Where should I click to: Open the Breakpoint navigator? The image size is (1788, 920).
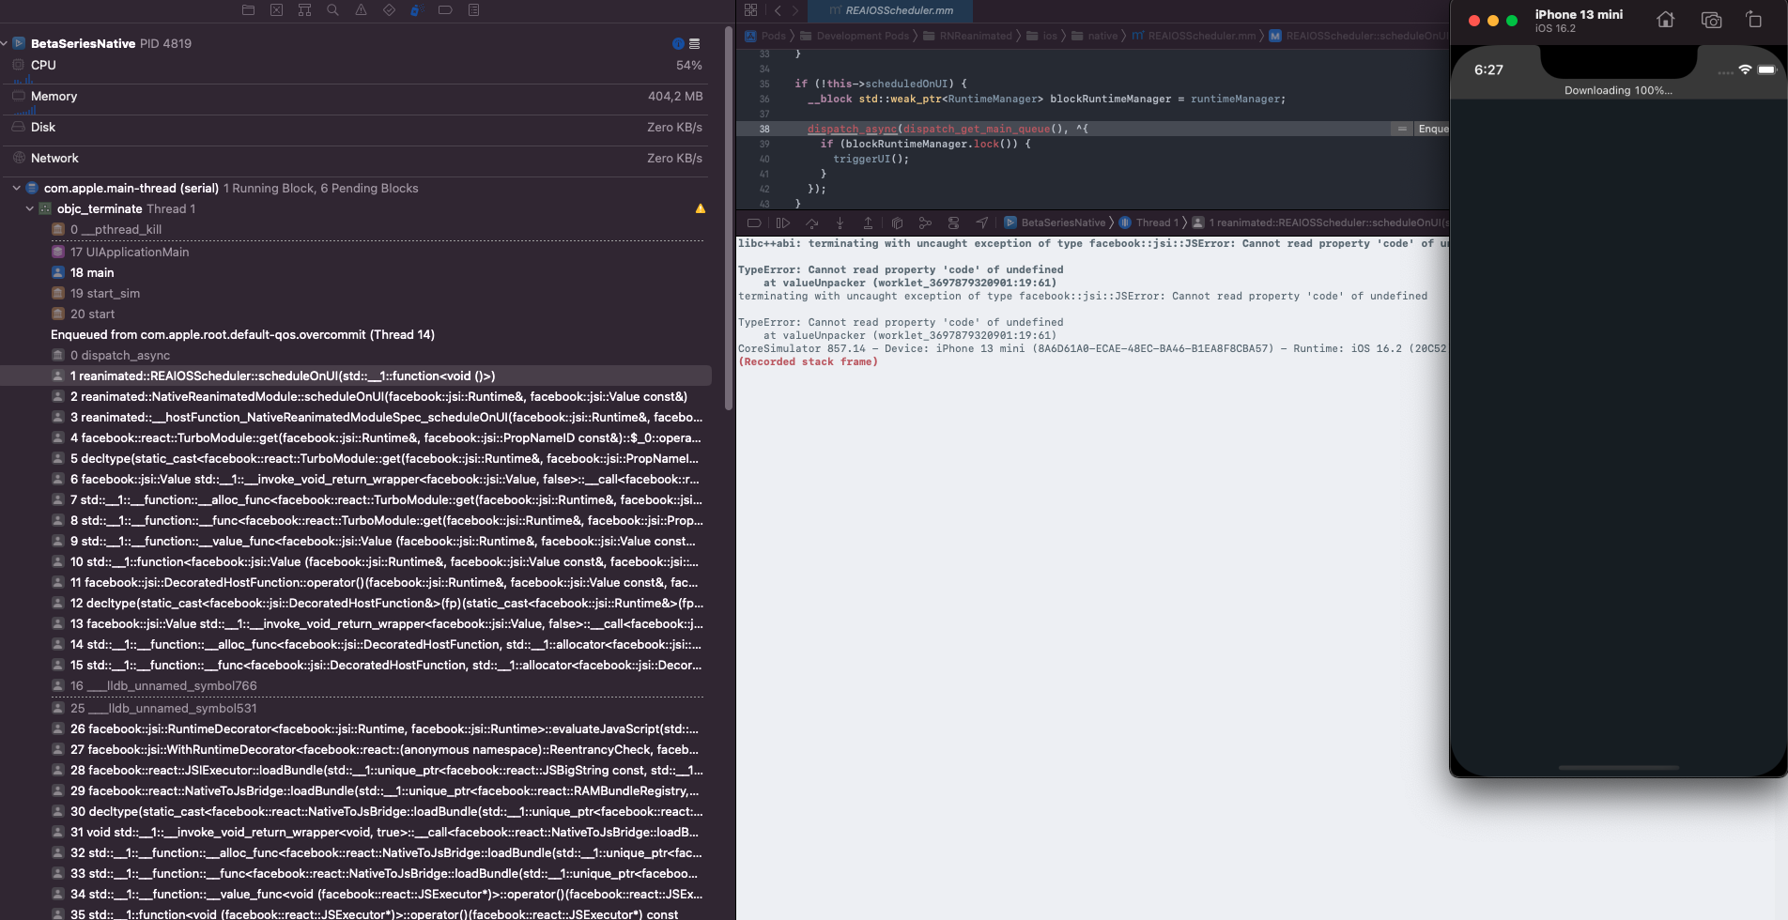(x=445, y=10)
